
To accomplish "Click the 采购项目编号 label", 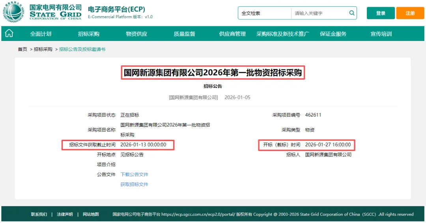I will pyautogui.click(x=286, y=115).
